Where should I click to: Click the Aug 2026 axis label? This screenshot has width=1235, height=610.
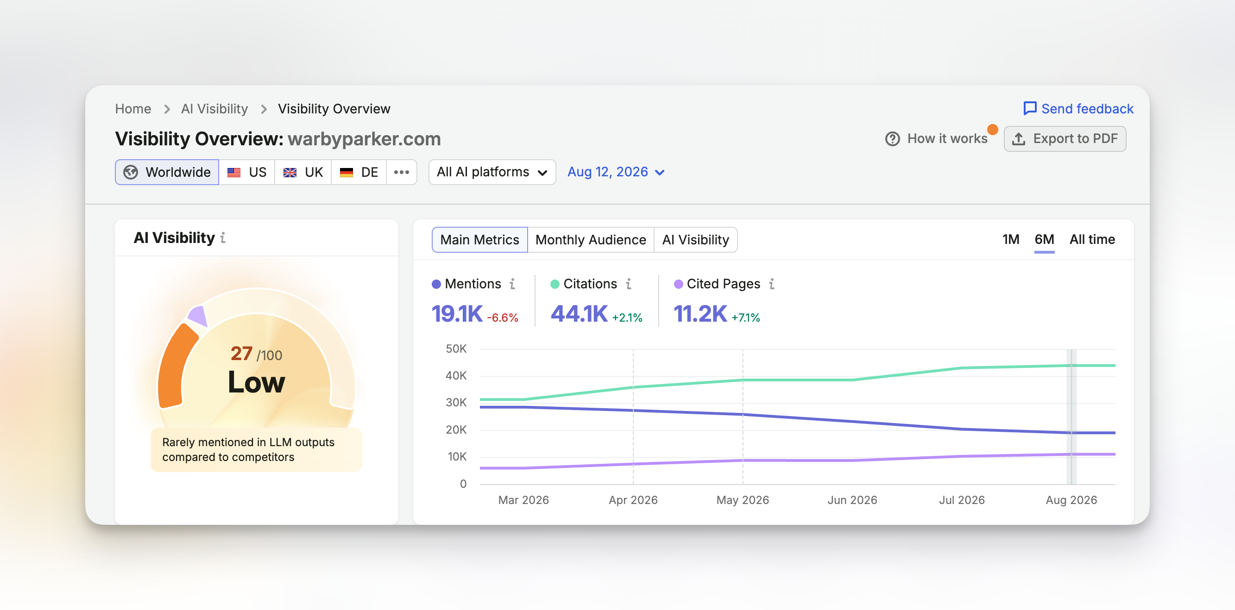[1071, 500]
